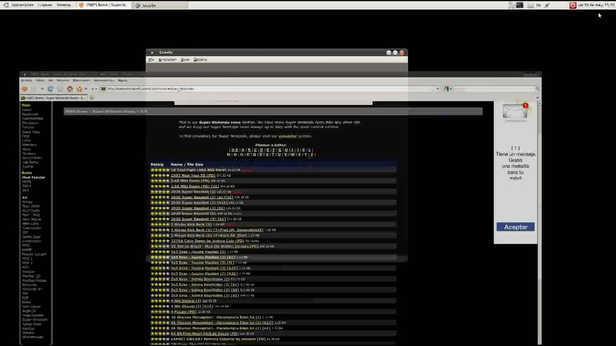Choose letter S in letter index
The height and width of the screenshot is (346, 616).
coord(267,154)
